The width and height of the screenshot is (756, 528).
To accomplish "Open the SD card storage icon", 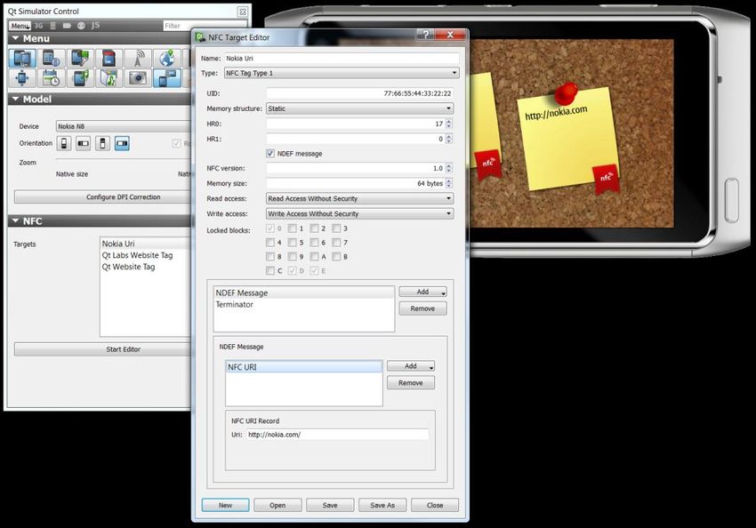I will (109, 59).
